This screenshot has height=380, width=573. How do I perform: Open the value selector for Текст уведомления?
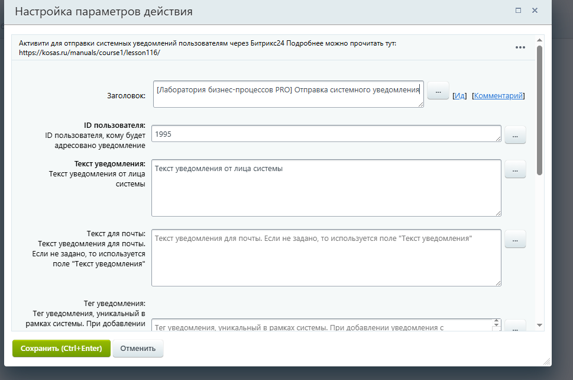point(515,169)
